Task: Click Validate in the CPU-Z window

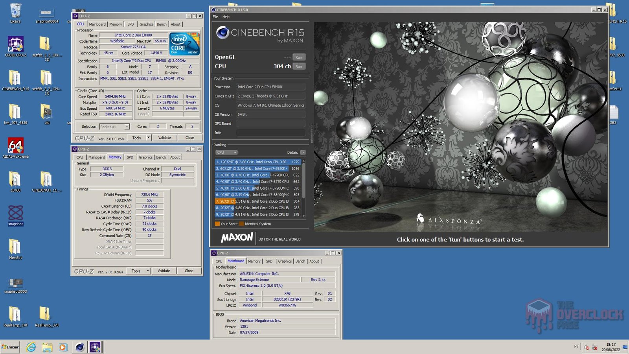Action: [x=165, y=138]
